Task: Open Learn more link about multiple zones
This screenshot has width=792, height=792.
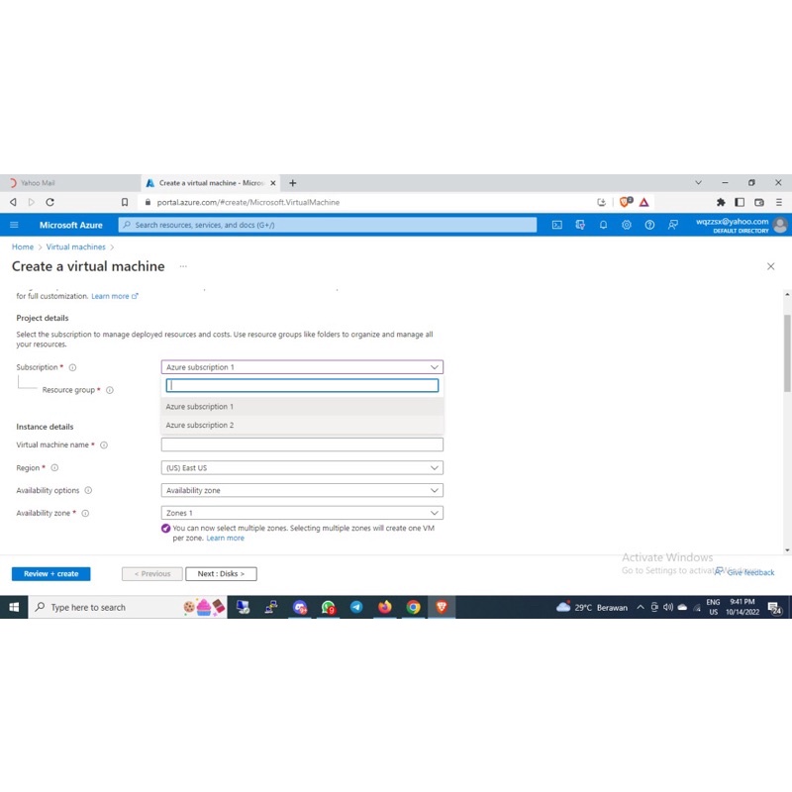Action: pos(226,539)
